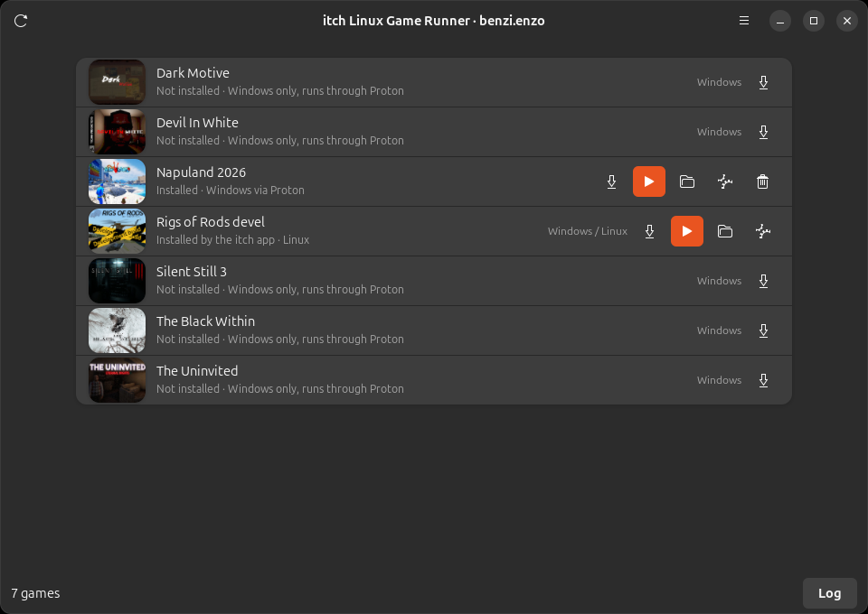
Task: Click the Devil In White thumbnail
Action: pyautogui.click(x=117, y=132)
